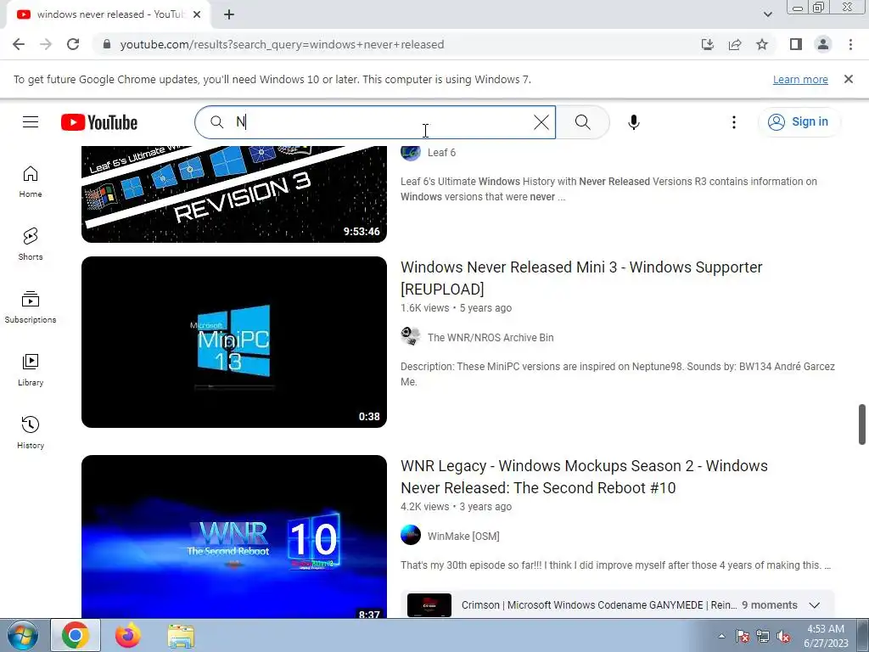Click the Crimson GANYMEDE moment thumbnail
Screen dimensions: 869x652
[x=429, y=605]
